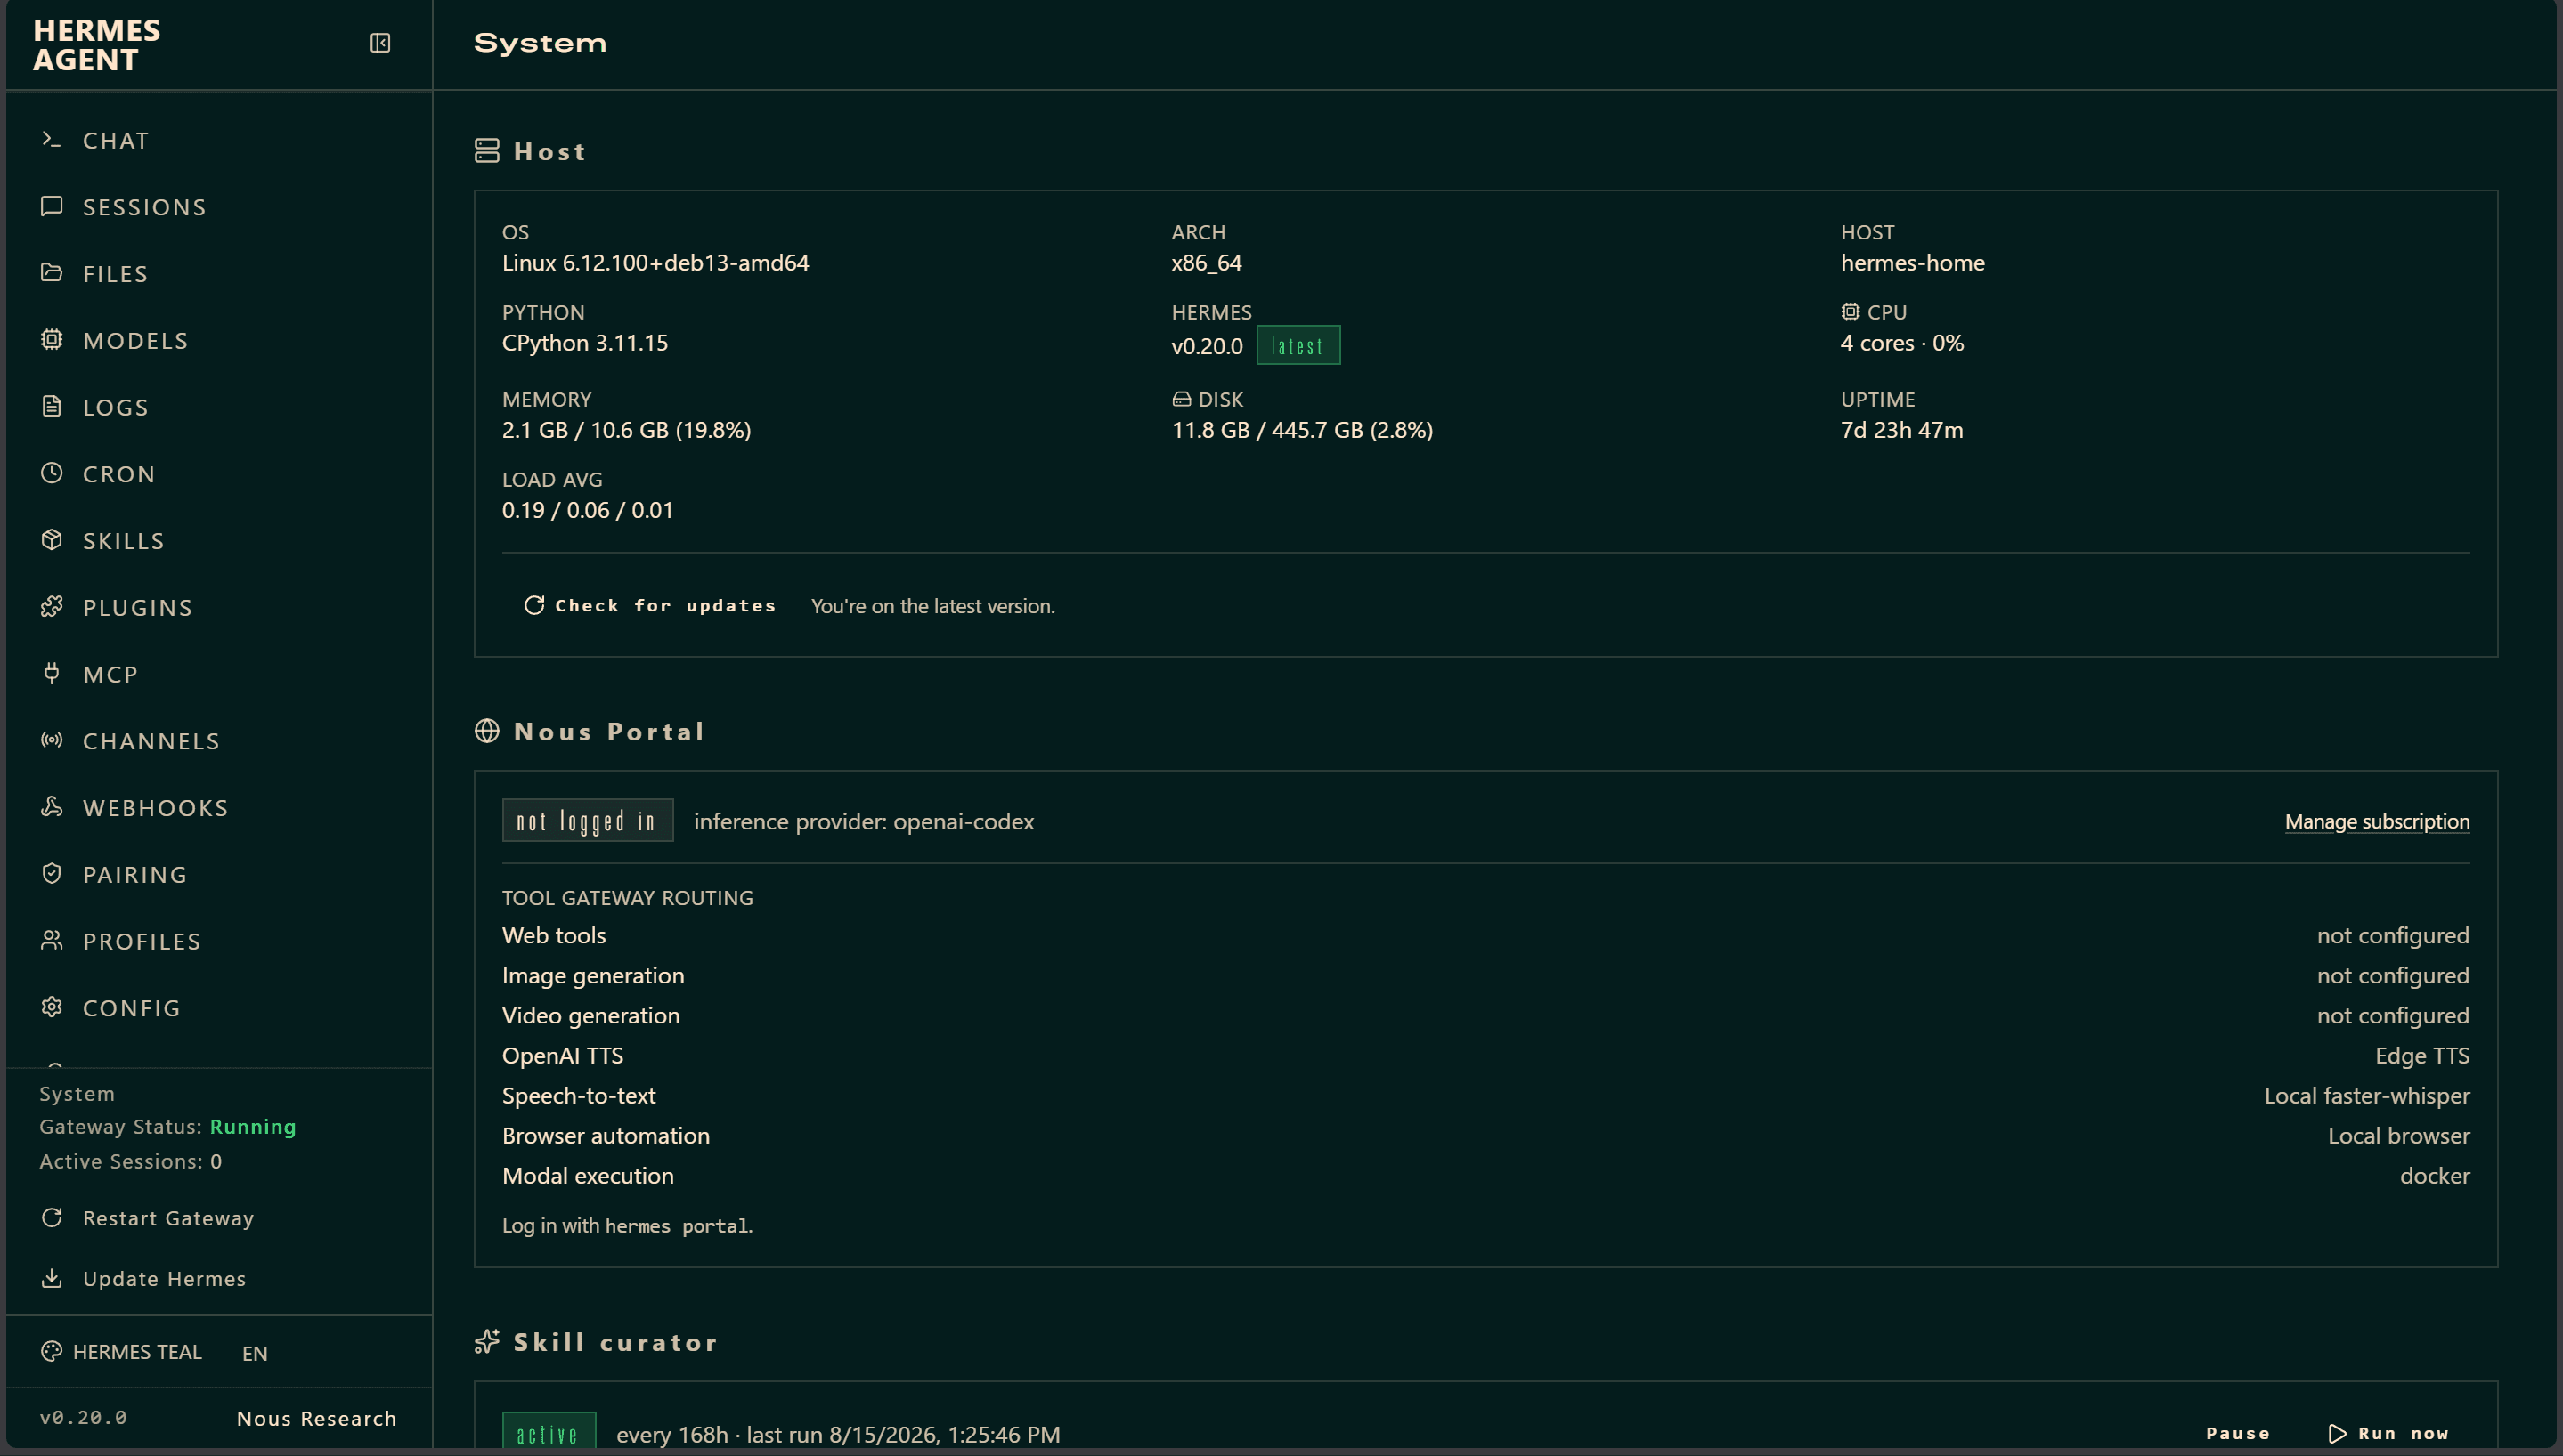Click the Nous Research footer link
The width and height of the screenshot is (2563, 1456).
[317, 1418]
